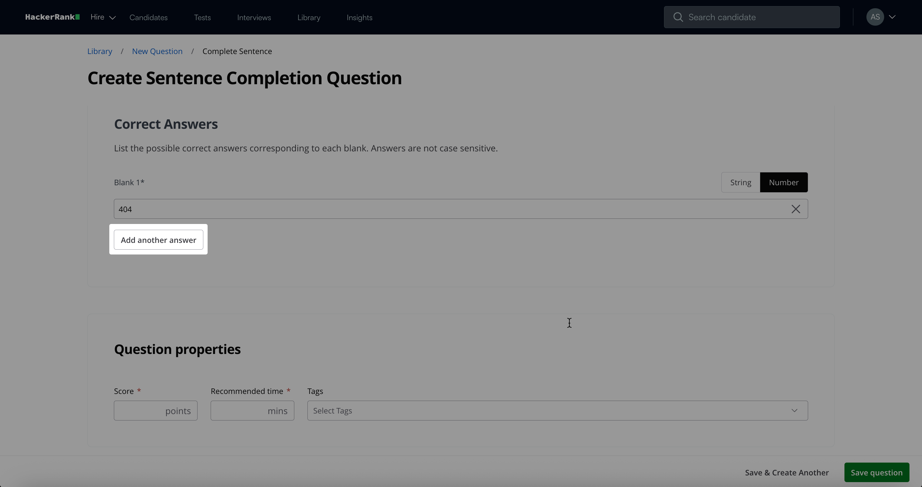Open the Candidates tab
This screenshot has width=922, height=487.
tap(148, 17)
